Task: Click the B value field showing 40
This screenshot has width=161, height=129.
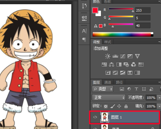Action: 143,25
